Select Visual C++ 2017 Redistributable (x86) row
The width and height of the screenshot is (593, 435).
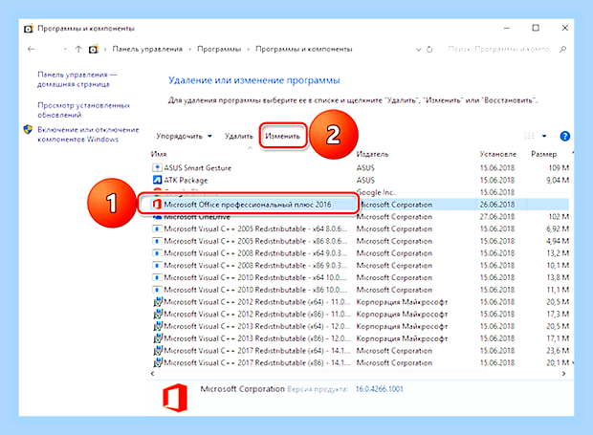click(360, 362)
